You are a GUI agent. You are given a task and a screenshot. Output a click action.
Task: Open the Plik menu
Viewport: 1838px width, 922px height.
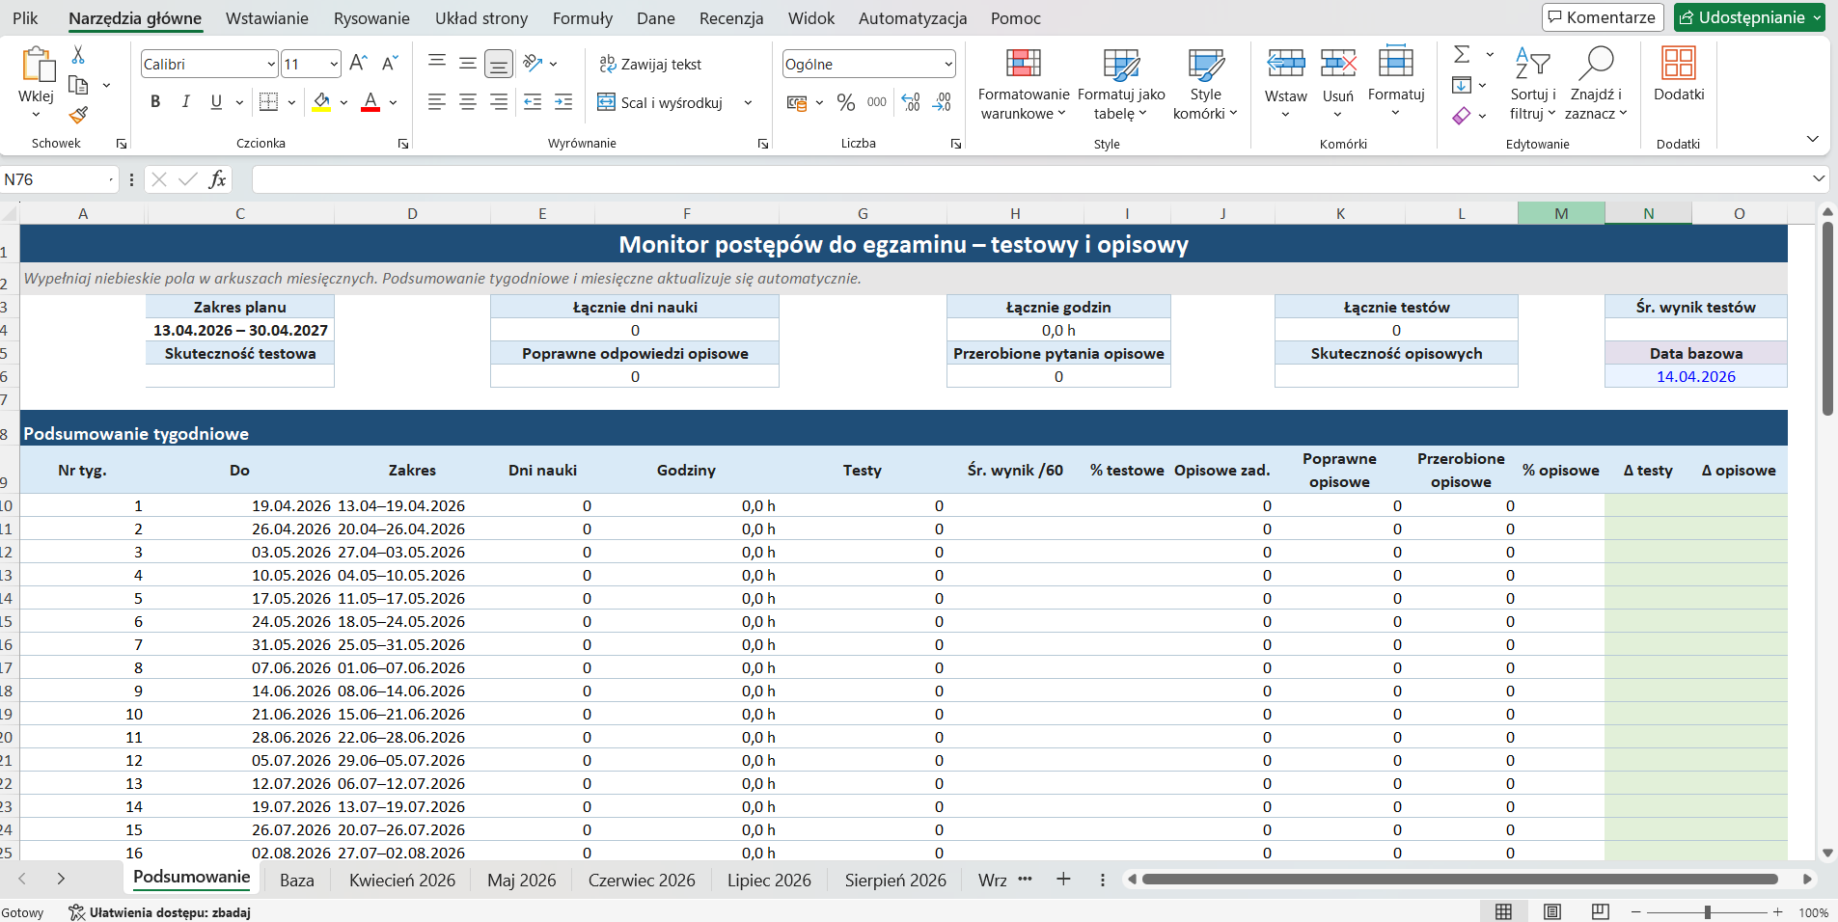point(25,18)
